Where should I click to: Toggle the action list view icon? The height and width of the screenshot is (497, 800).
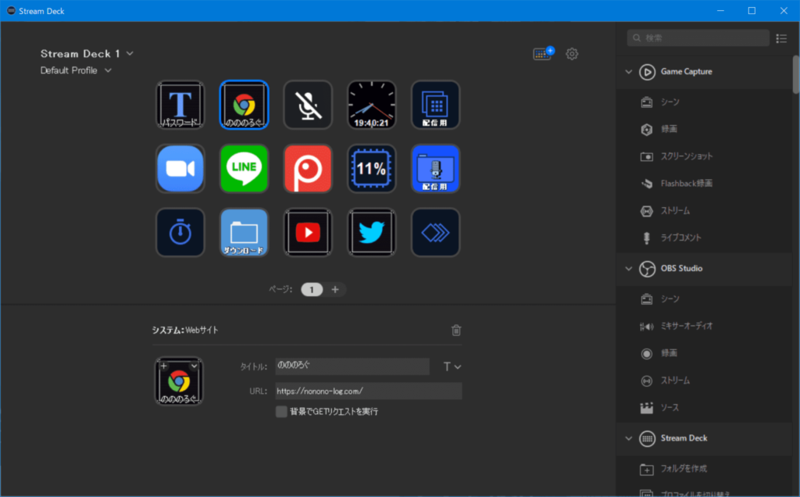click(781, 38)
